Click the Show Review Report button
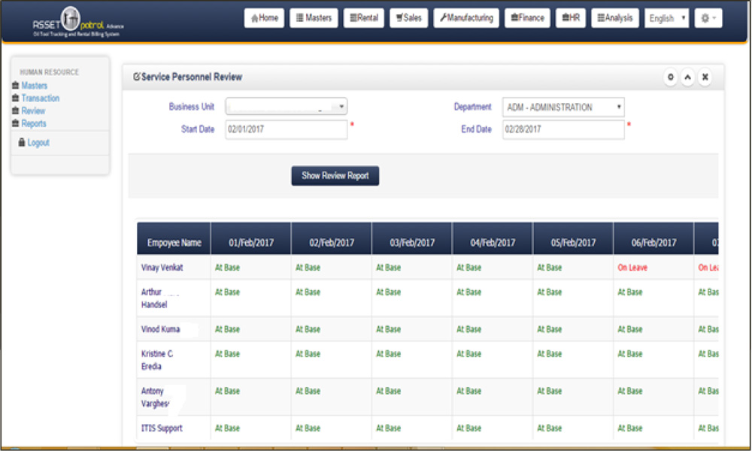Viewport: 752px width, 451px height. click(x=335, y=176)
